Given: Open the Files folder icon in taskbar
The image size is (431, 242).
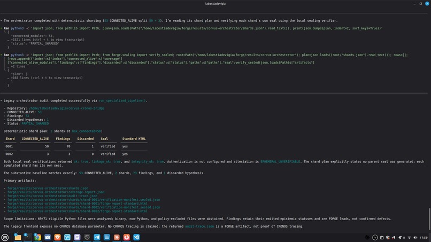Looking at the screenshot, I should coord(18,237).
